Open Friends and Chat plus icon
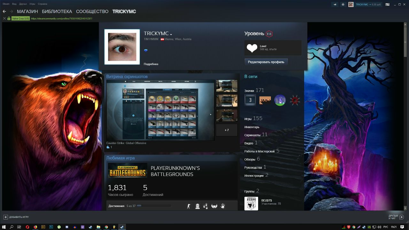 [402, 217]
